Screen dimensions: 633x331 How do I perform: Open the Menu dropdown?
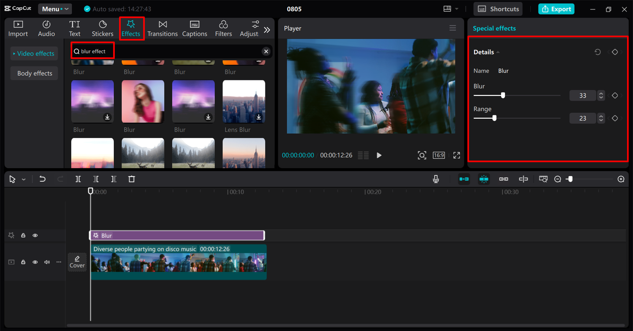(55, 9)
